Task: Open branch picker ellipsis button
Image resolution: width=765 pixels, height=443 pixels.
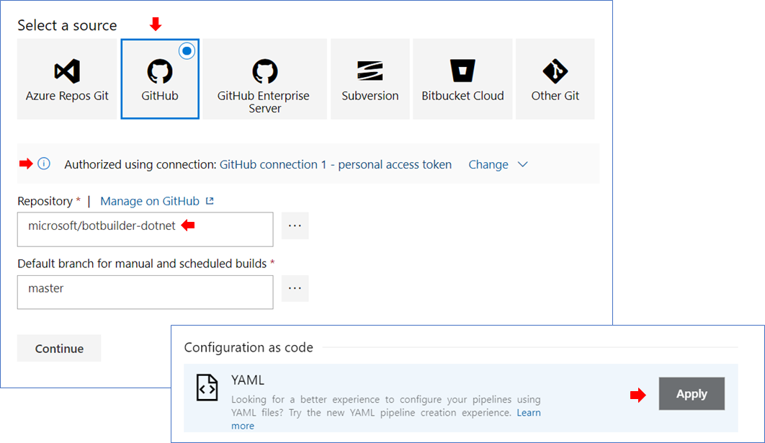Action: pyautogui.click(x=295, y=288)
